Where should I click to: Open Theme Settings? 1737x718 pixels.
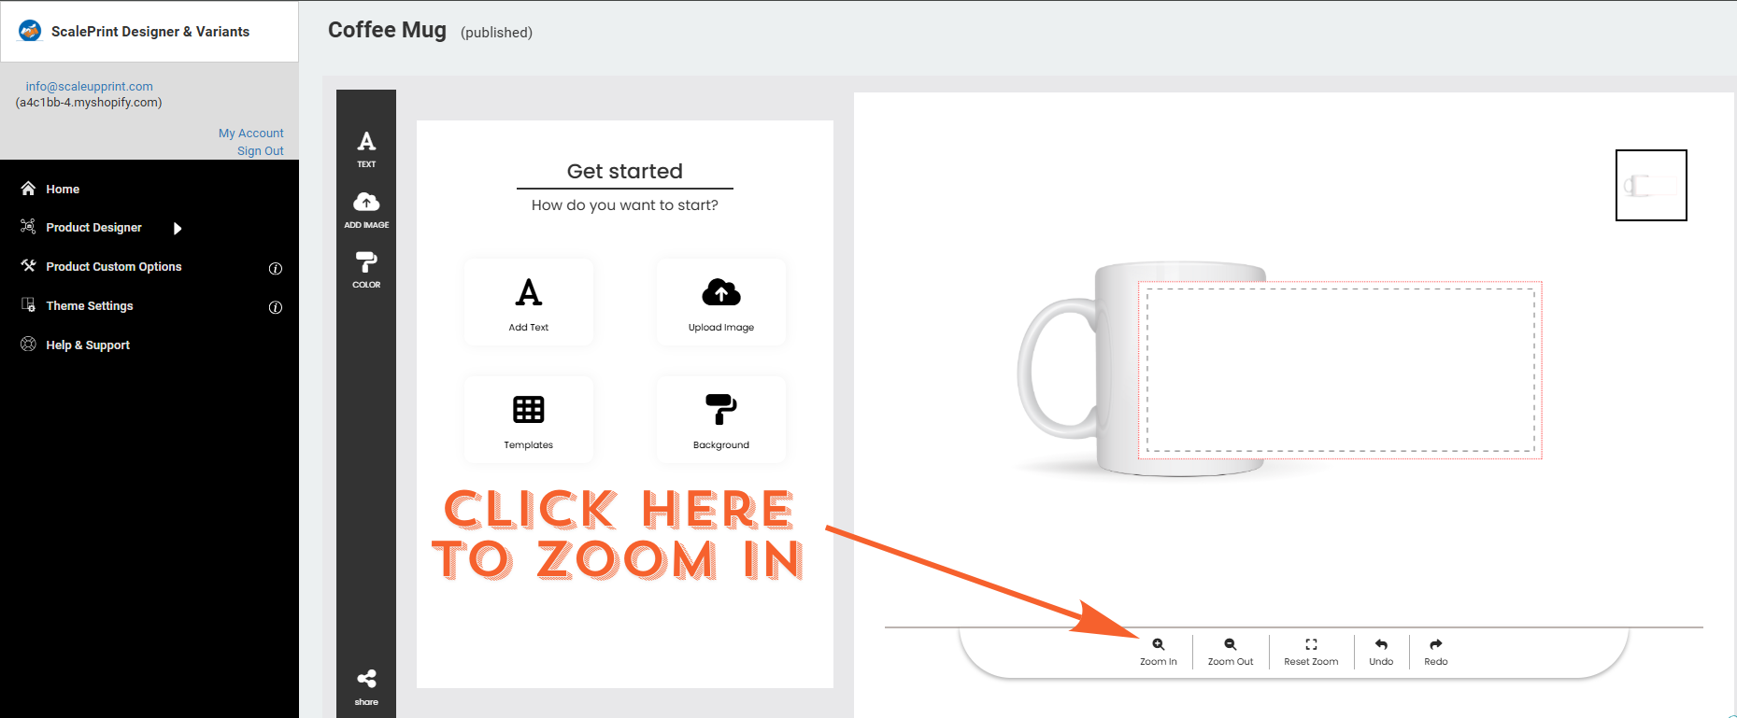coord(90,306)
